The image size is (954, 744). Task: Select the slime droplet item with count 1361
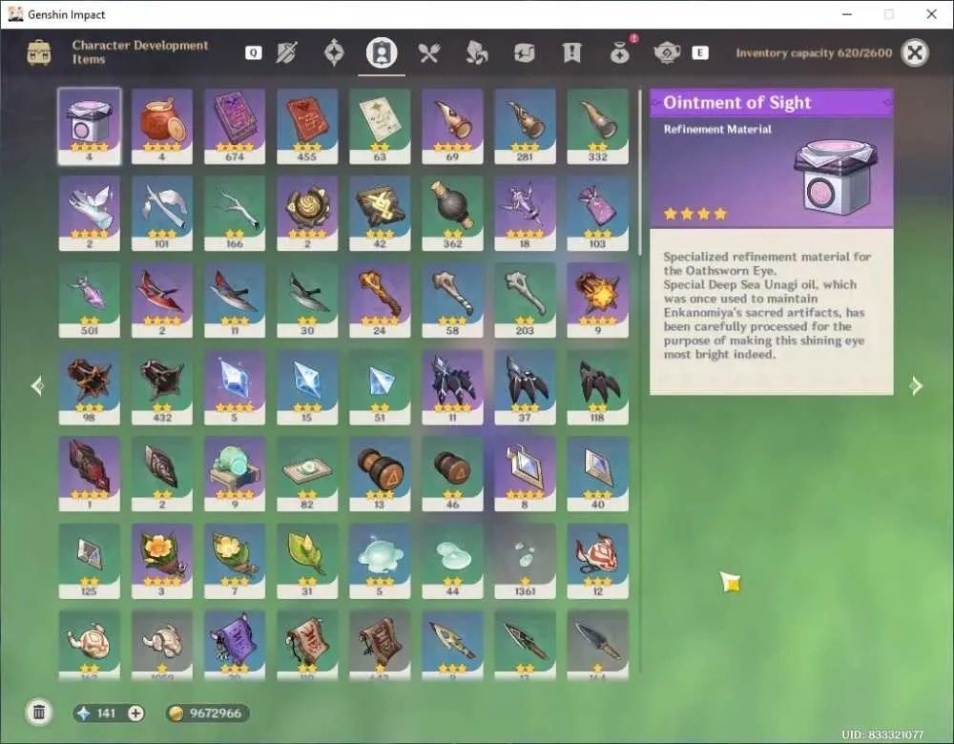point(525,561)
